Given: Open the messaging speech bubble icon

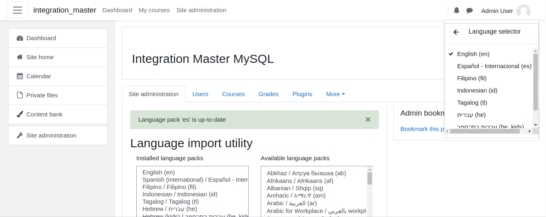Looking at the screenshot, I should 469,11.
